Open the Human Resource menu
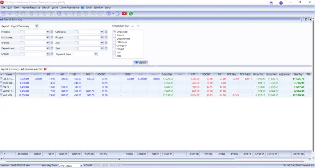The image size is (315, 168). pyautogui.click(x=31, y=7)
